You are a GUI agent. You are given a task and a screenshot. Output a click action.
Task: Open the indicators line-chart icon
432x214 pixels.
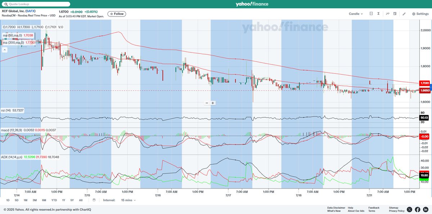pos(388,14)
